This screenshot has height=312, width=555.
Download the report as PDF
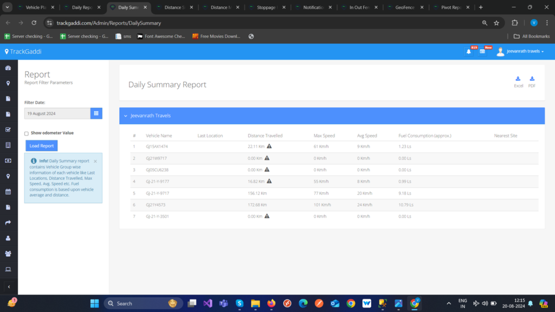point(532,82)
